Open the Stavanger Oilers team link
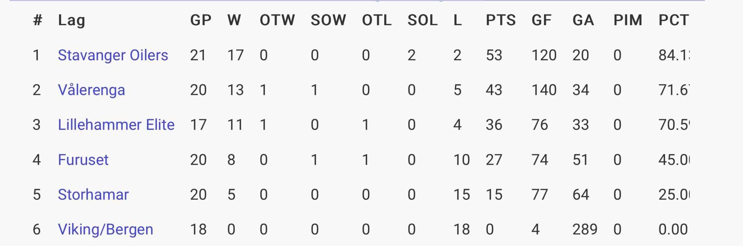The image size is (743, 246). (113, 55)
